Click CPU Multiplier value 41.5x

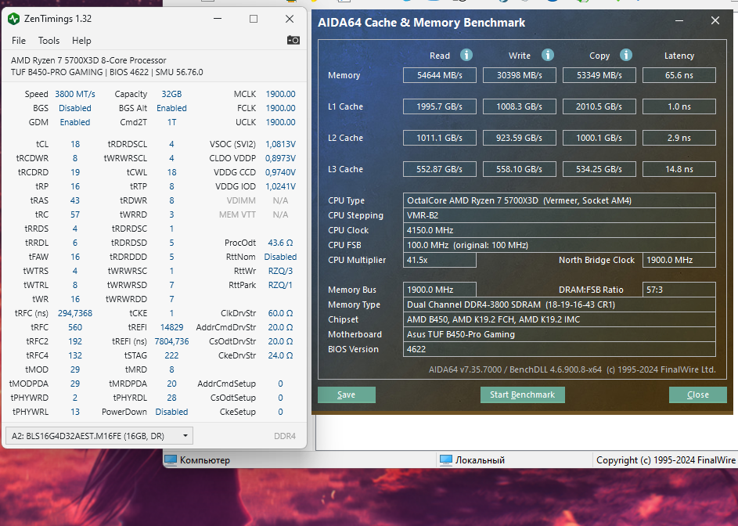440,260
